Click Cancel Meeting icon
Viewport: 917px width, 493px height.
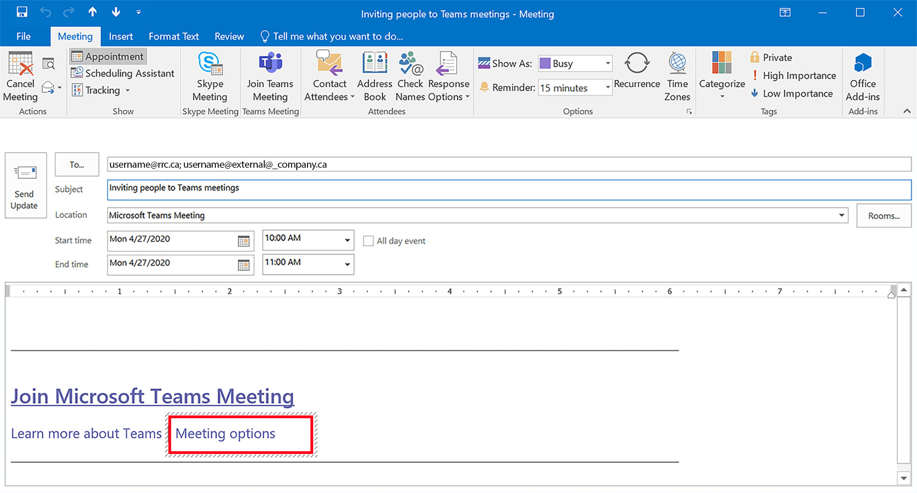(20, 76)
